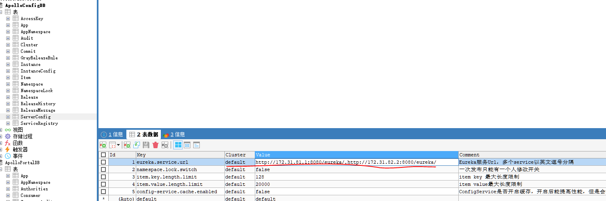Select the namespace.lock.switch row checkbox
This screenshot has height=201, width=606.
(x=103, y=169)
